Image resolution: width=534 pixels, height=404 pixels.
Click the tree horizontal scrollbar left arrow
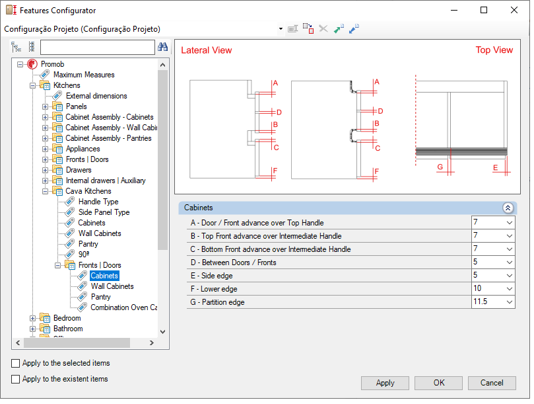(18, 343)
